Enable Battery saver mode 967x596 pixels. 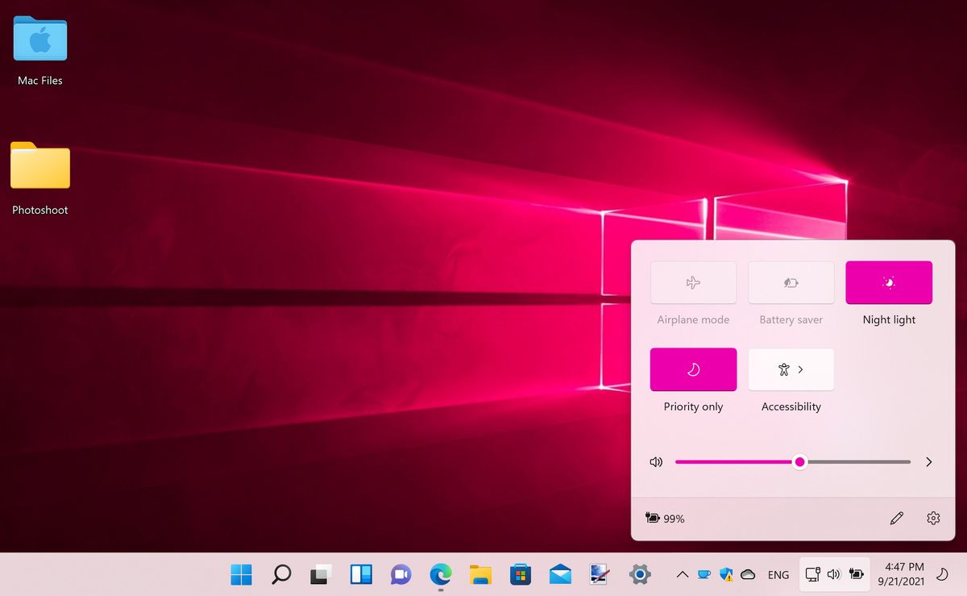point(791,282)
